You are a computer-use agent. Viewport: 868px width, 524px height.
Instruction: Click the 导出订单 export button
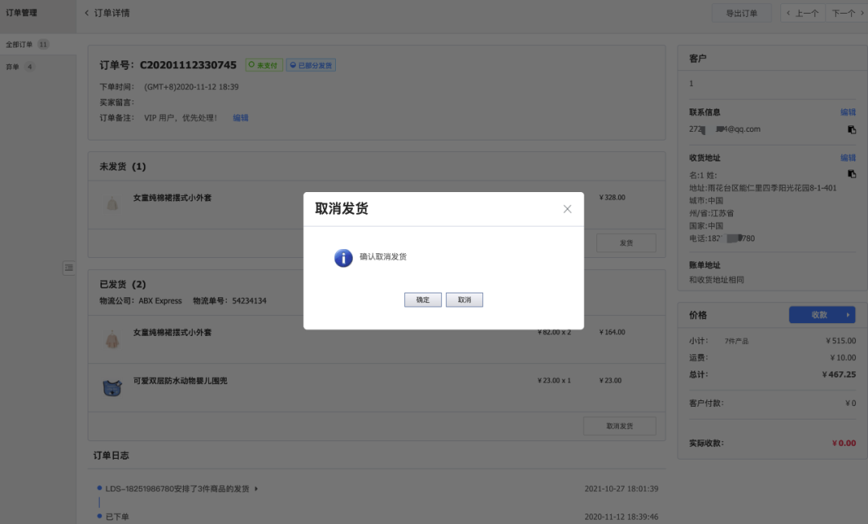[x=741, y=13]
